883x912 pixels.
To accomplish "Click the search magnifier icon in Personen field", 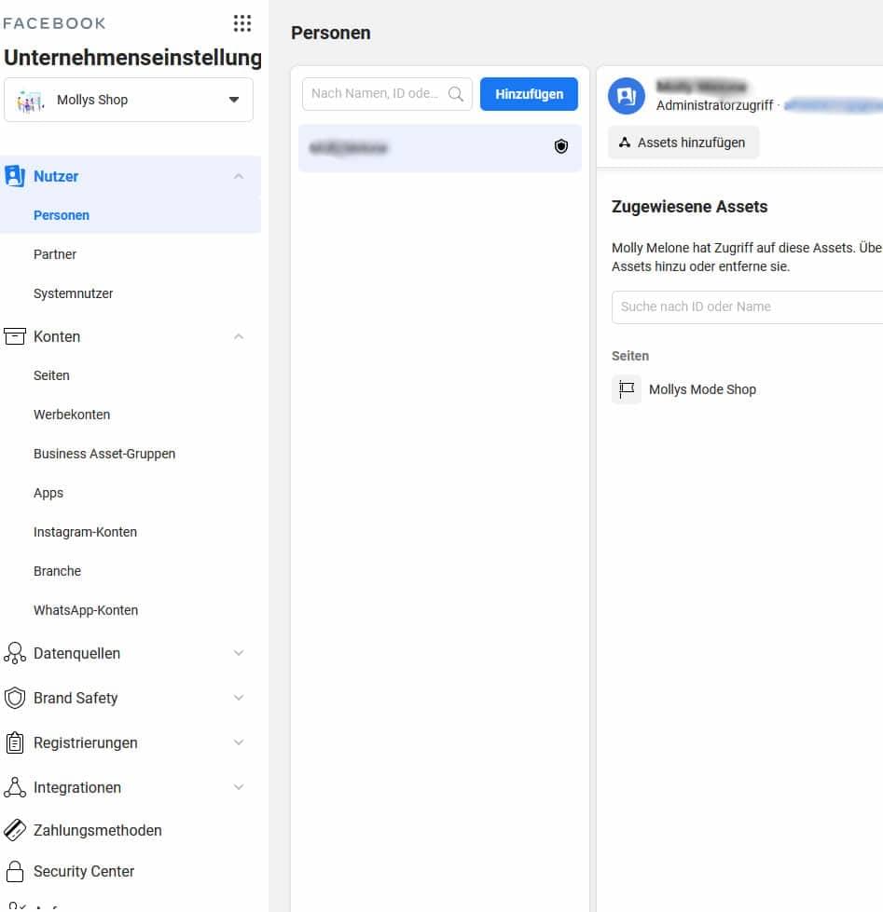I will click(x=456, y=94).
